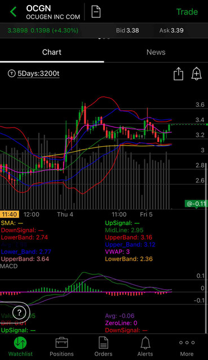Go back with the green arrow

(14, 12)
